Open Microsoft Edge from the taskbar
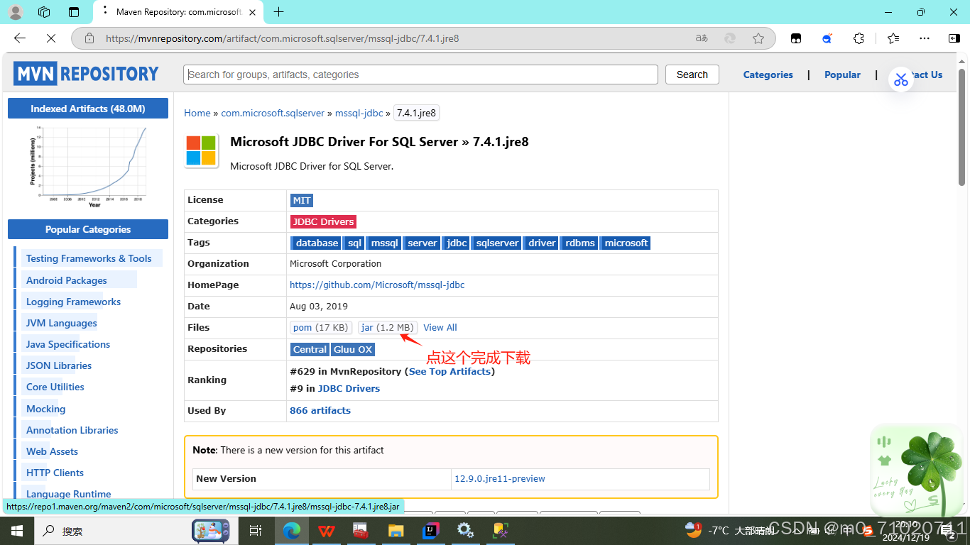 coord(291,530)
